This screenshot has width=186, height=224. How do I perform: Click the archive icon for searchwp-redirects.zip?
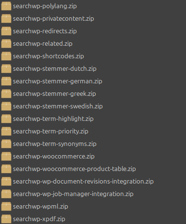(6, 31)
